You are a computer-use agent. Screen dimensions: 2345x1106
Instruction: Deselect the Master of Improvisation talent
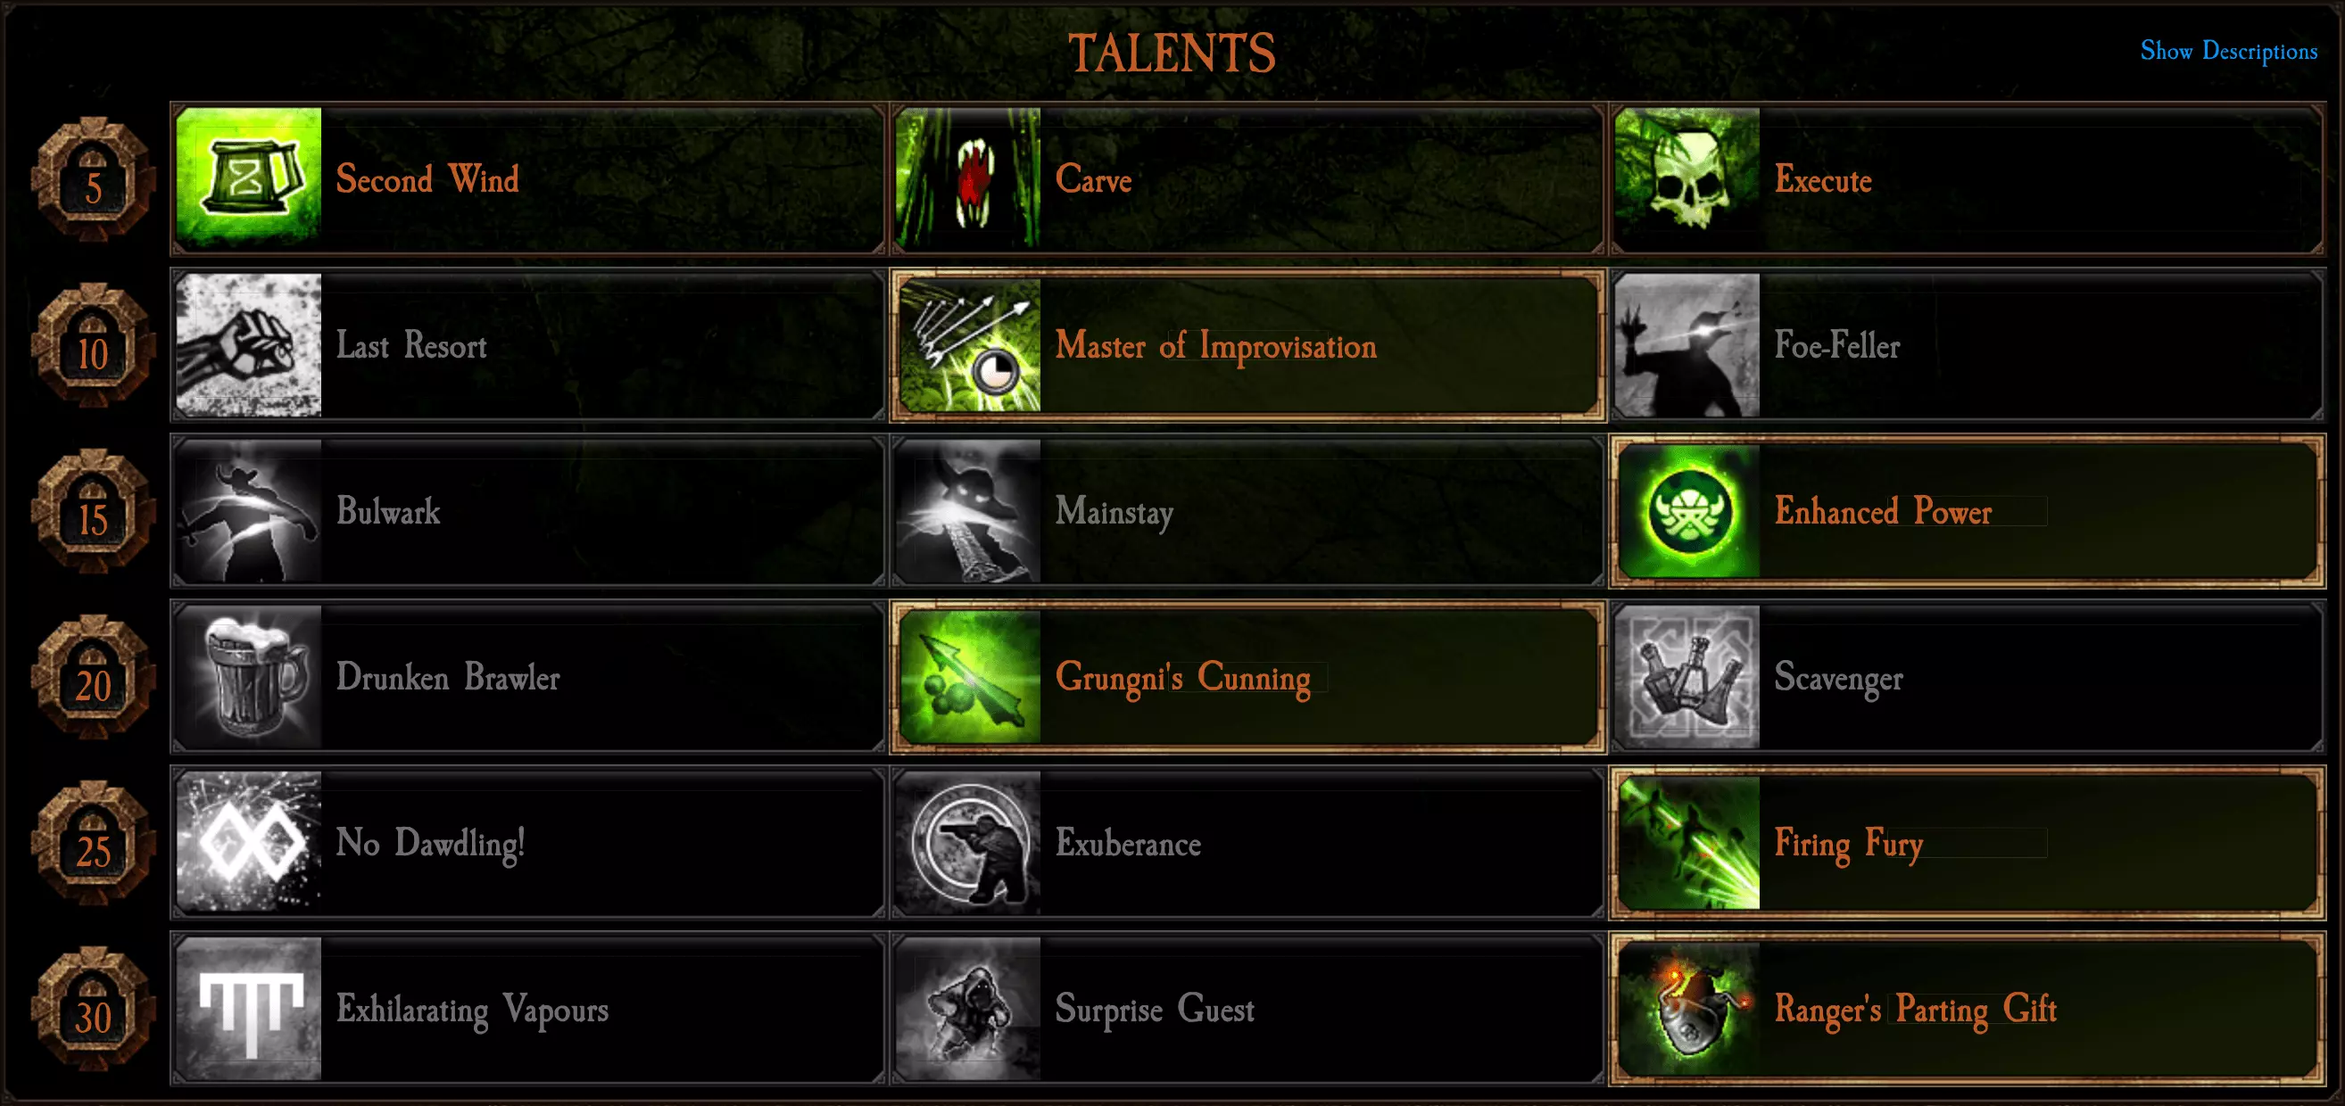[x=1247, y=345]
